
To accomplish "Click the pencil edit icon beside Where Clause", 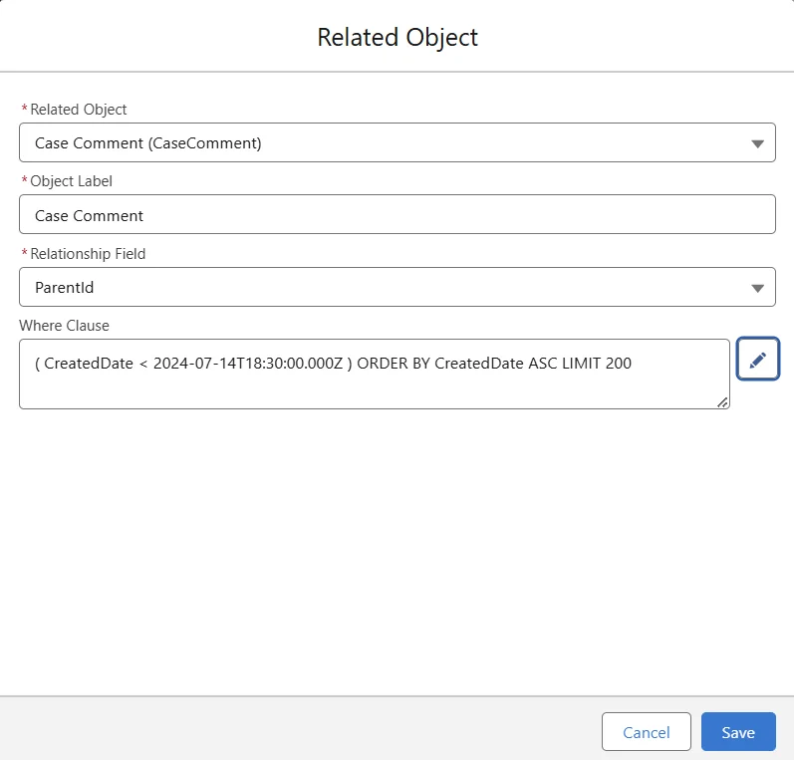I will click(757, 360).
